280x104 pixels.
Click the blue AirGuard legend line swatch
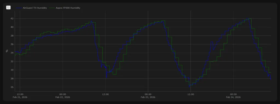(19, 8)
